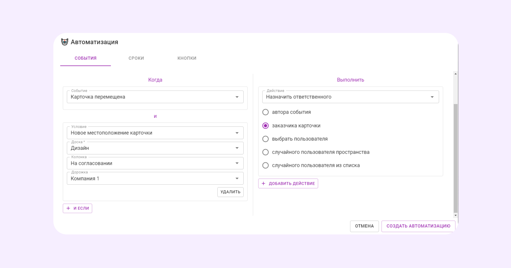
Task: Click ДОБАВИТЬ ДЕЙСТВИЕ button
Action: 288,183
